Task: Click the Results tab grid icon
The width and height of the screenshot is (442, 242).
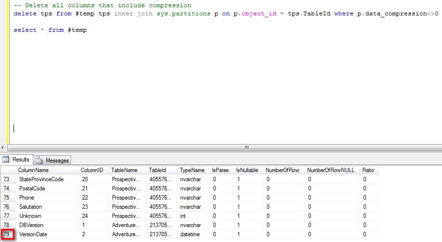Action: pos(6,160)
